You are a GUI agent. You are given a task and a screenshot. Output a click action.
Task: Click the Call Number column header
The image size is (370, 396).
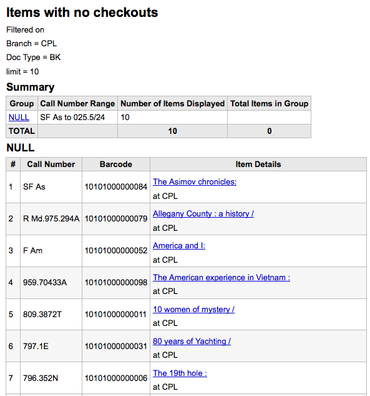click(x=51, y=165)
